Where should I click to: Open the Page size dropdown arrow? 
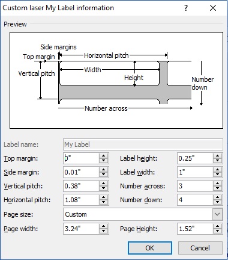pyautogui.click(x=217, y=214)
